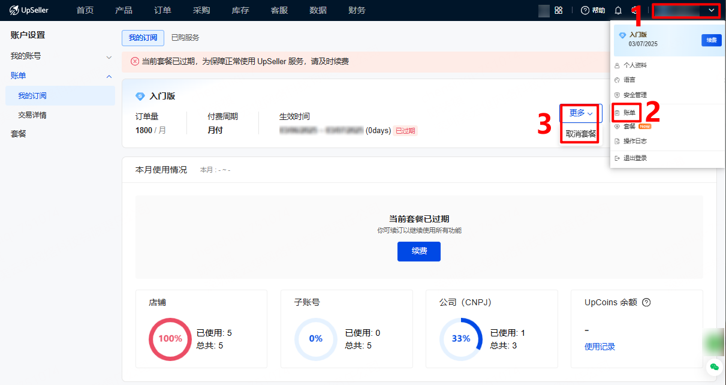Viewport: 726px width, 385px height.
Task: Click the 本月使用情况 section title
Action: click(161, 170)
